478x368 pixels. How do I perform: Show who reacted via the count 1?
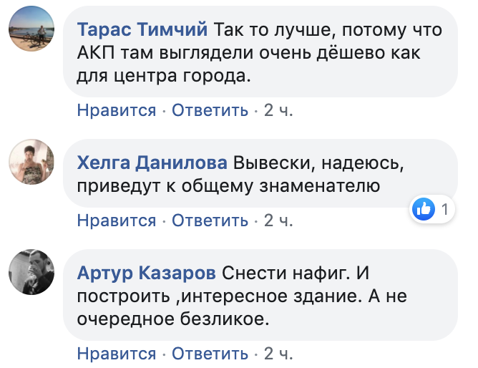coord(444,210)
